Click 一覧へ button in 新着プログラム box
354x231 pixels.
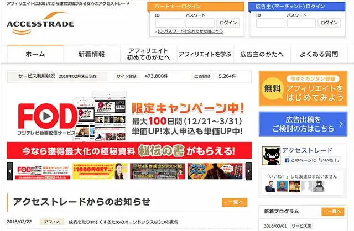point(333,212)
